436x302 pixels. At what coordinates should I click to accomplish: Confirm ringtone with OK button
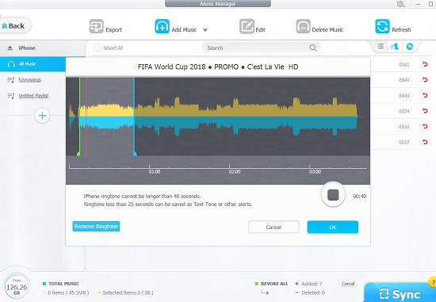(x=333, y=227)
